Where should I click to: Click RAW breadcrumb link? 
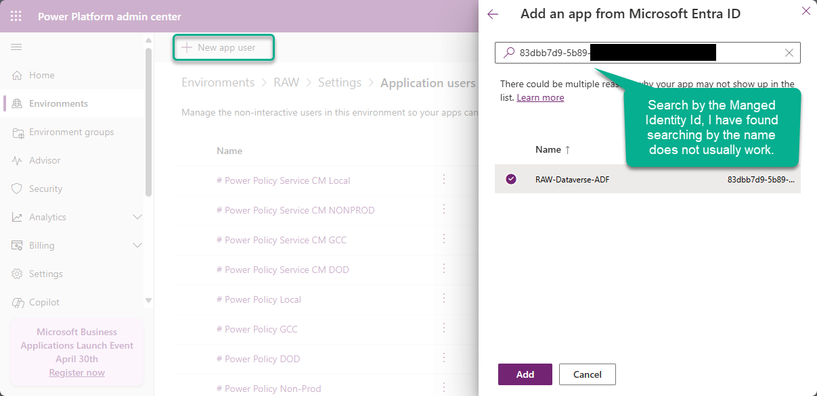286,82
